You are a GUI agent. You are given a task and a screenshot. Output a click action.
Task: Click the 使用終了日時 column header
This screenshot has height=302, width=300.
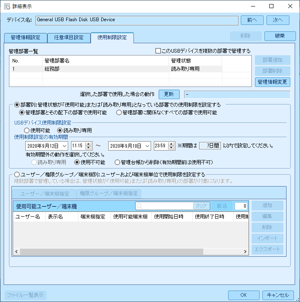click(213, 217)
